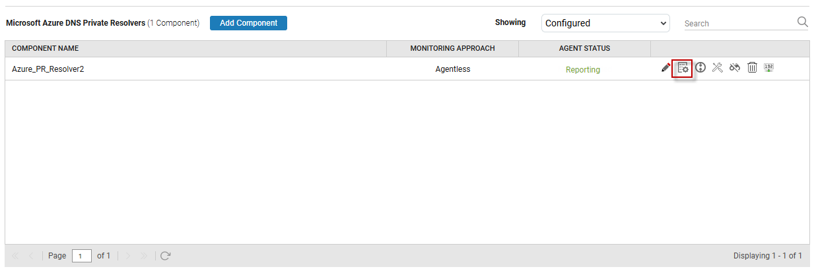Image resolution: width=816 pixels, height=271 pixels.
Task: Click the monitor icon labeled 192
Action: [x=768, y=68]
